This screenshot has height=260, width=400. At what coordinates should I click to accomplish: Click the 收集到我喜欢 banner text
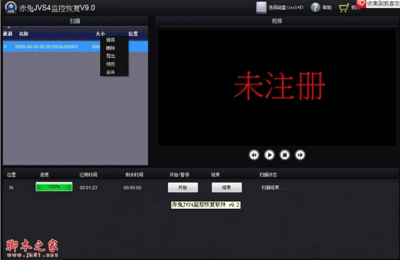383,3
